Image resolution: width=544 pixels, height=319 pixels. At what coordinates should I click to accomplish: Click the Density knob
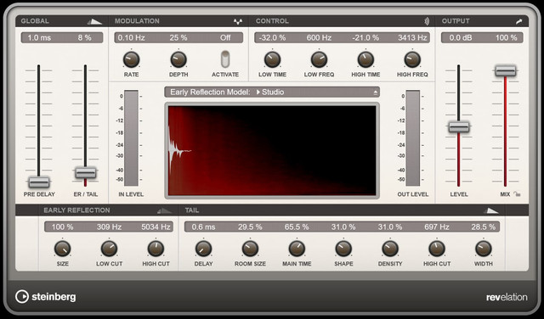(390, 249)
